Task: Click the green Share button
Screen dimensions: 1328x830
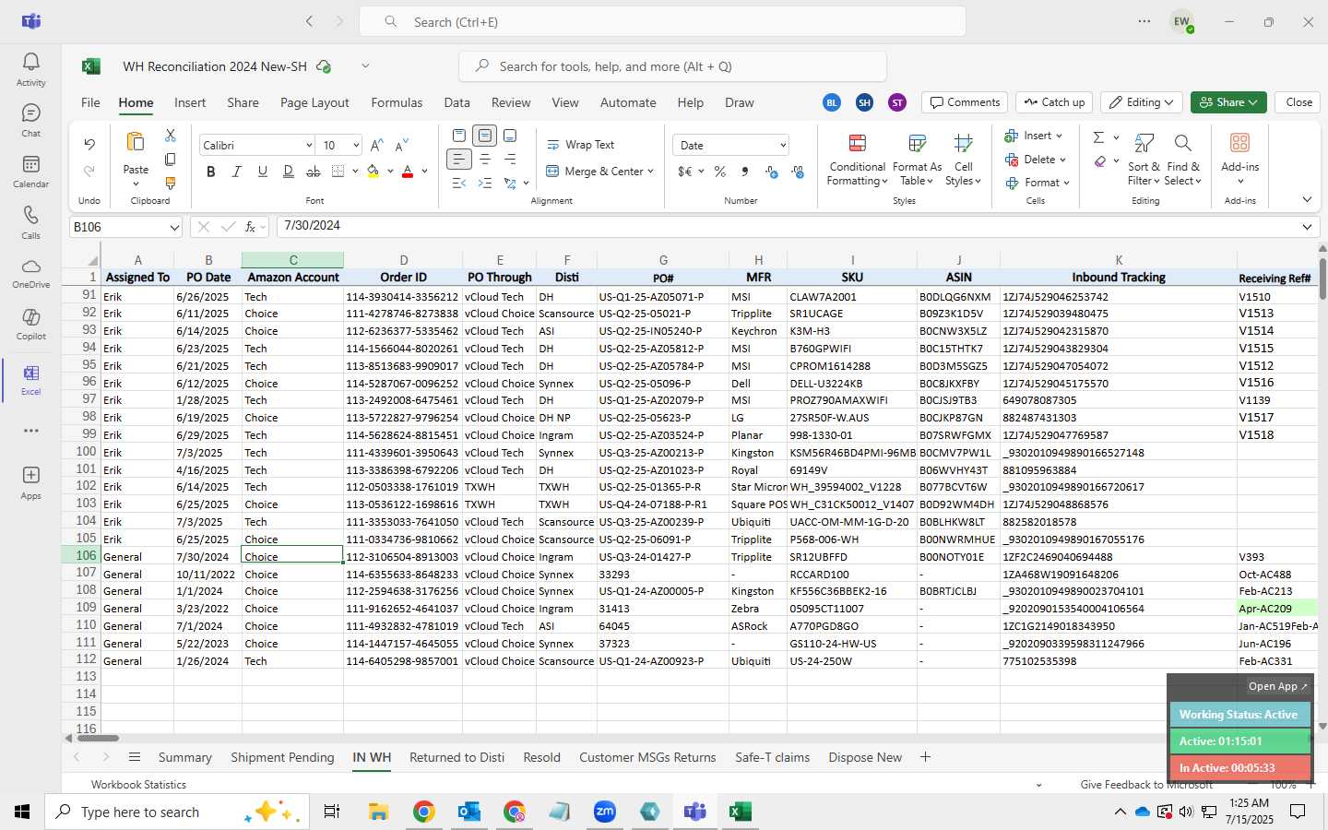Action: click(x=1228, y=102)
